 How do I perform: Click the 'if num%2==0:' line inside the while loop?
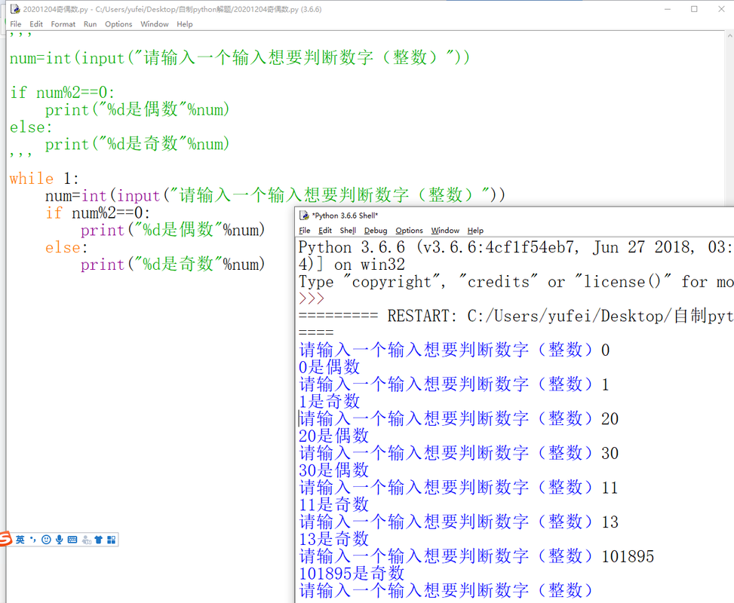(97, 213)
